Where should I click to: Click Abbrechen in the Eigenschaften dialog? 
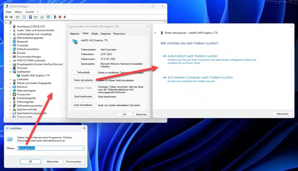click(141, 114)
